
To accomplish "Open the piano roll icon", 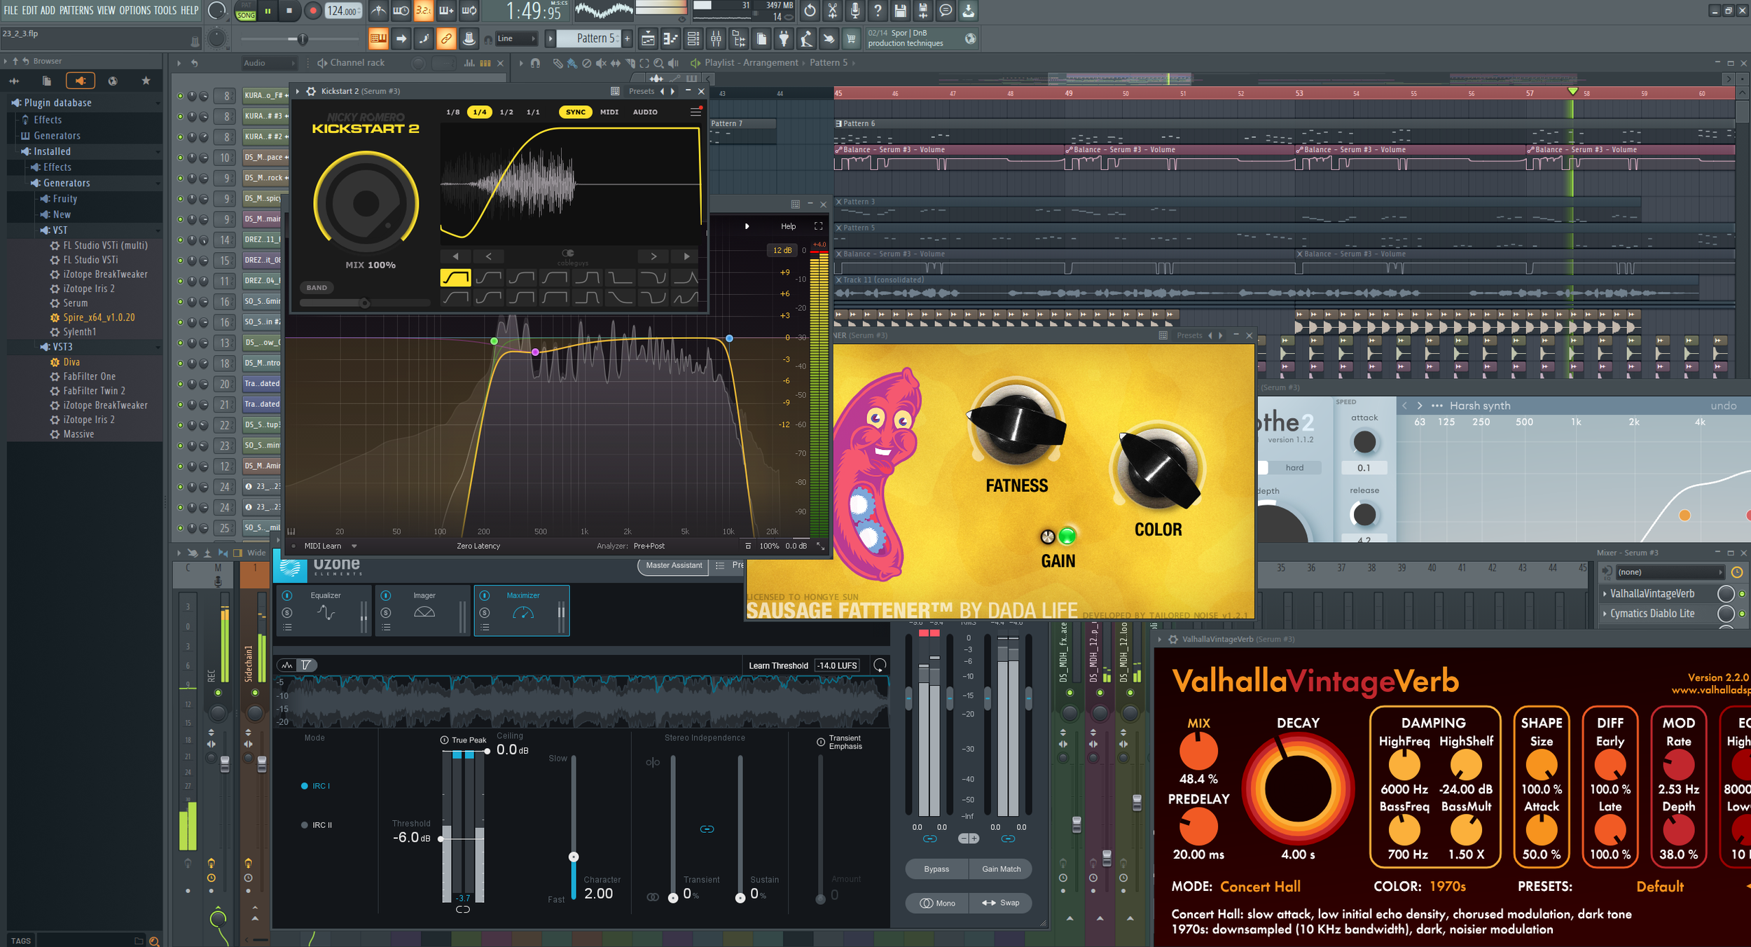I will click(670, 39).
